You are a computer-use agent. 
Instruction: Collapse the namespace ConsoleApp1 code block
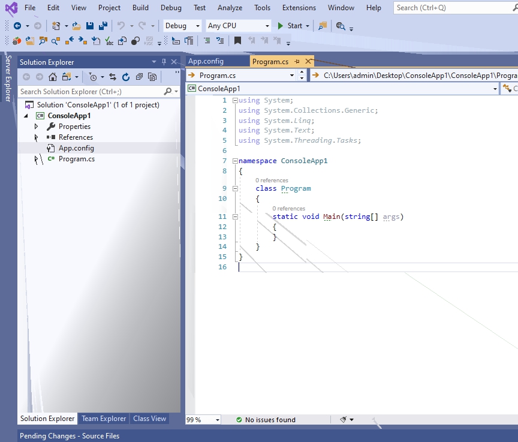click(x=235, y=161)
